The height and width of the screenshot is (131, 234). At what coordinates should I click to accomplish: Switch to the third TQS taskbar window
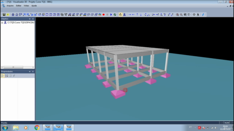69,128
